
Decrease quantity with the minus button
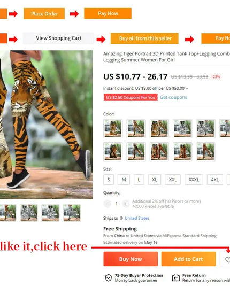pos(108,204)
